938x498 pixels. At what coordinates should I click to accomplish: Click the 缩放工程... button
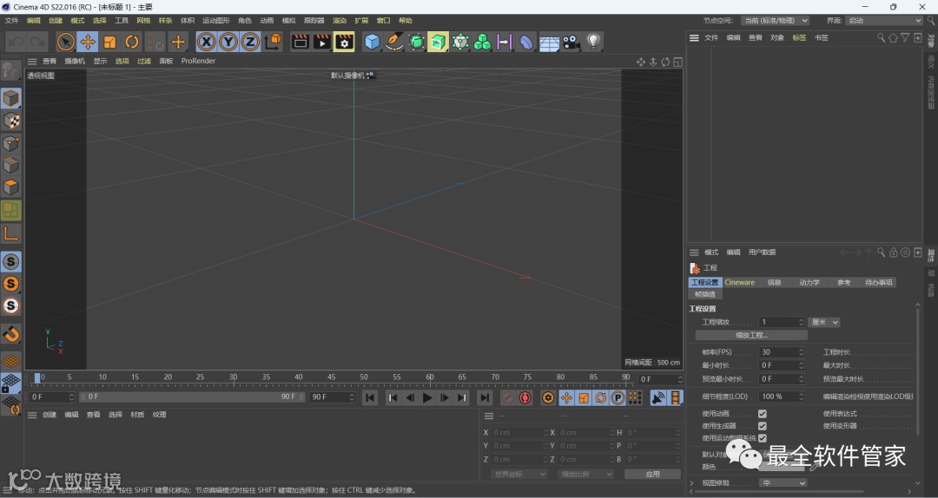pos(751,335)
